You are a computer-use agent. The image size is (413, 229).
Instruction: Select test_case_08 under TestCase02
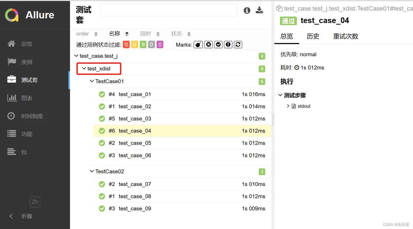pyautogui.click(x=182, y=196)
